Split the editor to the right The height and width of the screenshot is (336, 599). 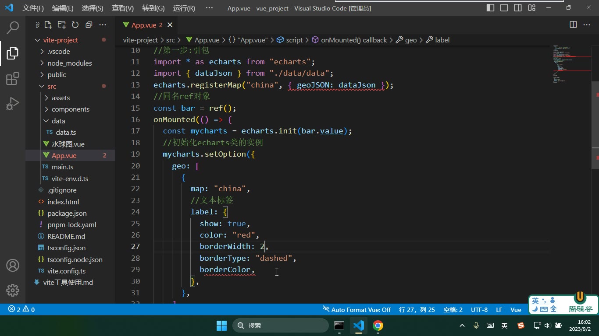[573, 25]
